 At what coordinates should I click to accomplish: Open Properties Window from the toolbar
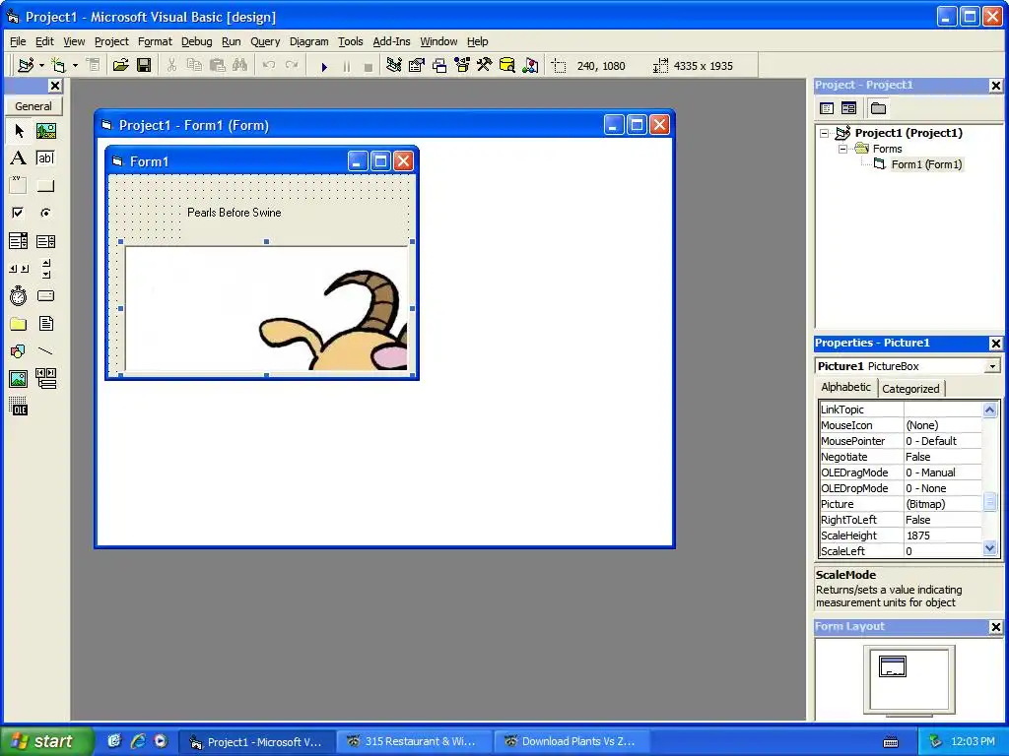[417, 66]
